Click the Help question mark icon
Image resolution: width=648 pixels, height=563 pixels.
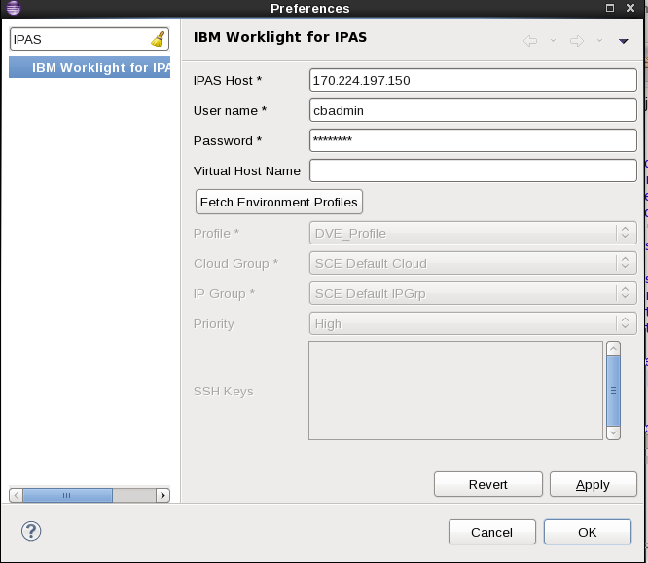(x=31, y=531)
